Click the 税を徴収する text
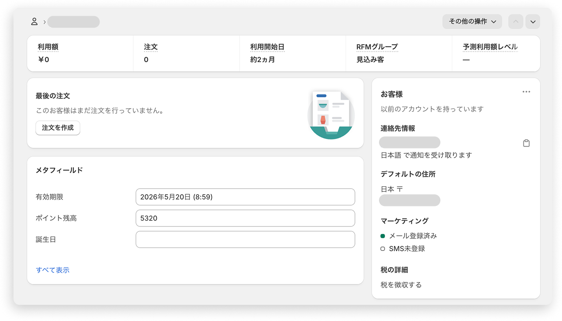The image size is (562, 321). [x=401, y=285]
